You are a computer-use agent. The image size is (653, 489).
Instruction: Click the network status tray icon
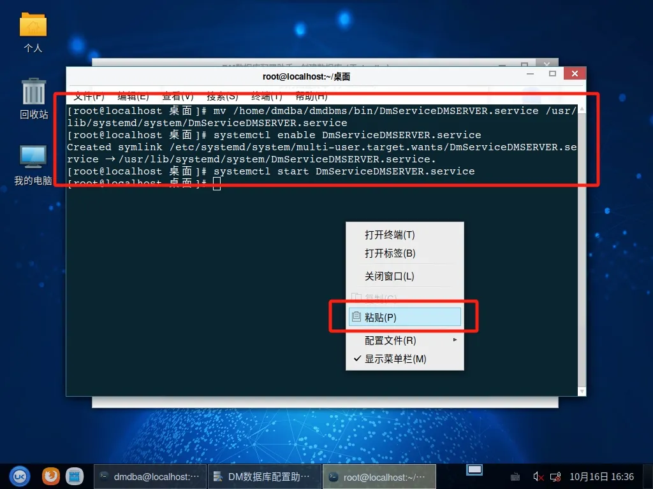coord(555,476)
